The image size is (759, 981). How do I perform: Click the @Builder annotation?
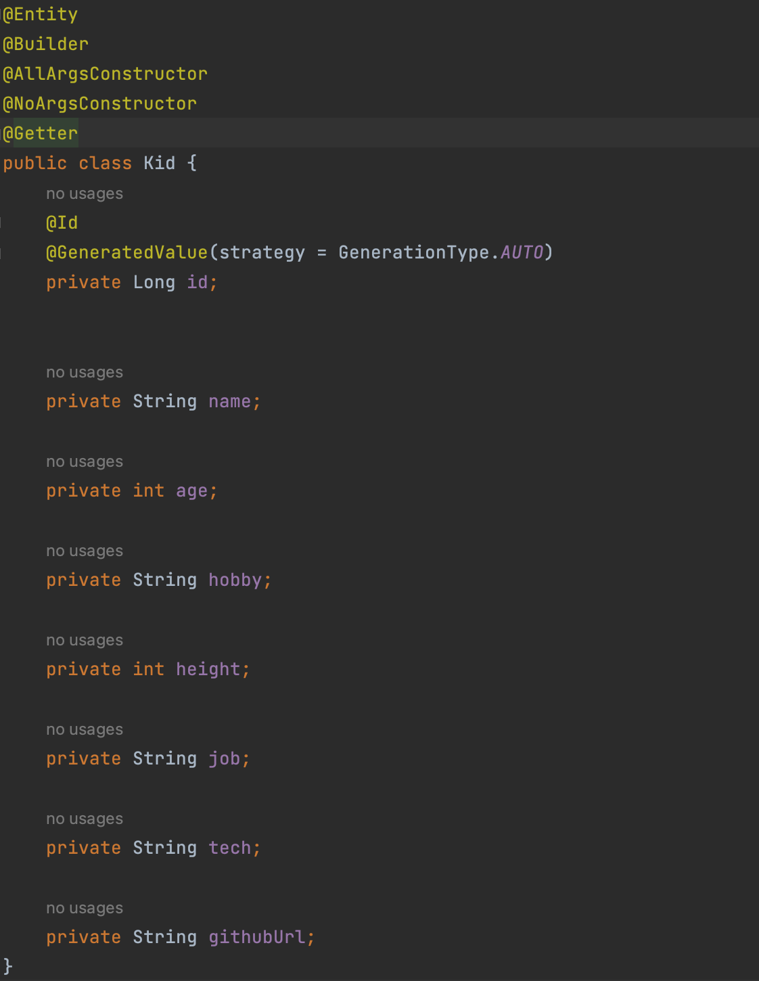(x=46, y=44)
